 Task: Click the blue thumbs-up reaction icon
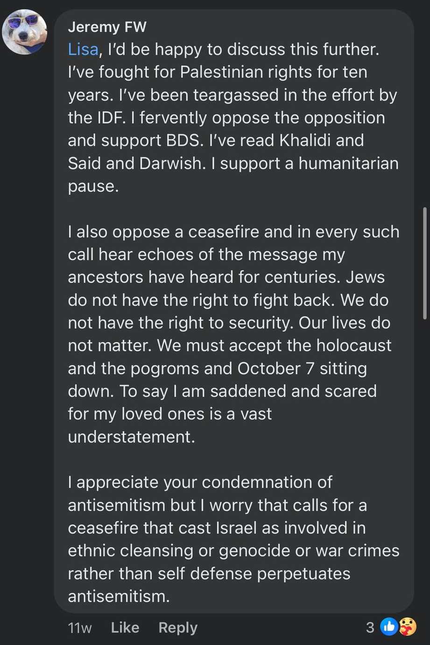[388, 627]
